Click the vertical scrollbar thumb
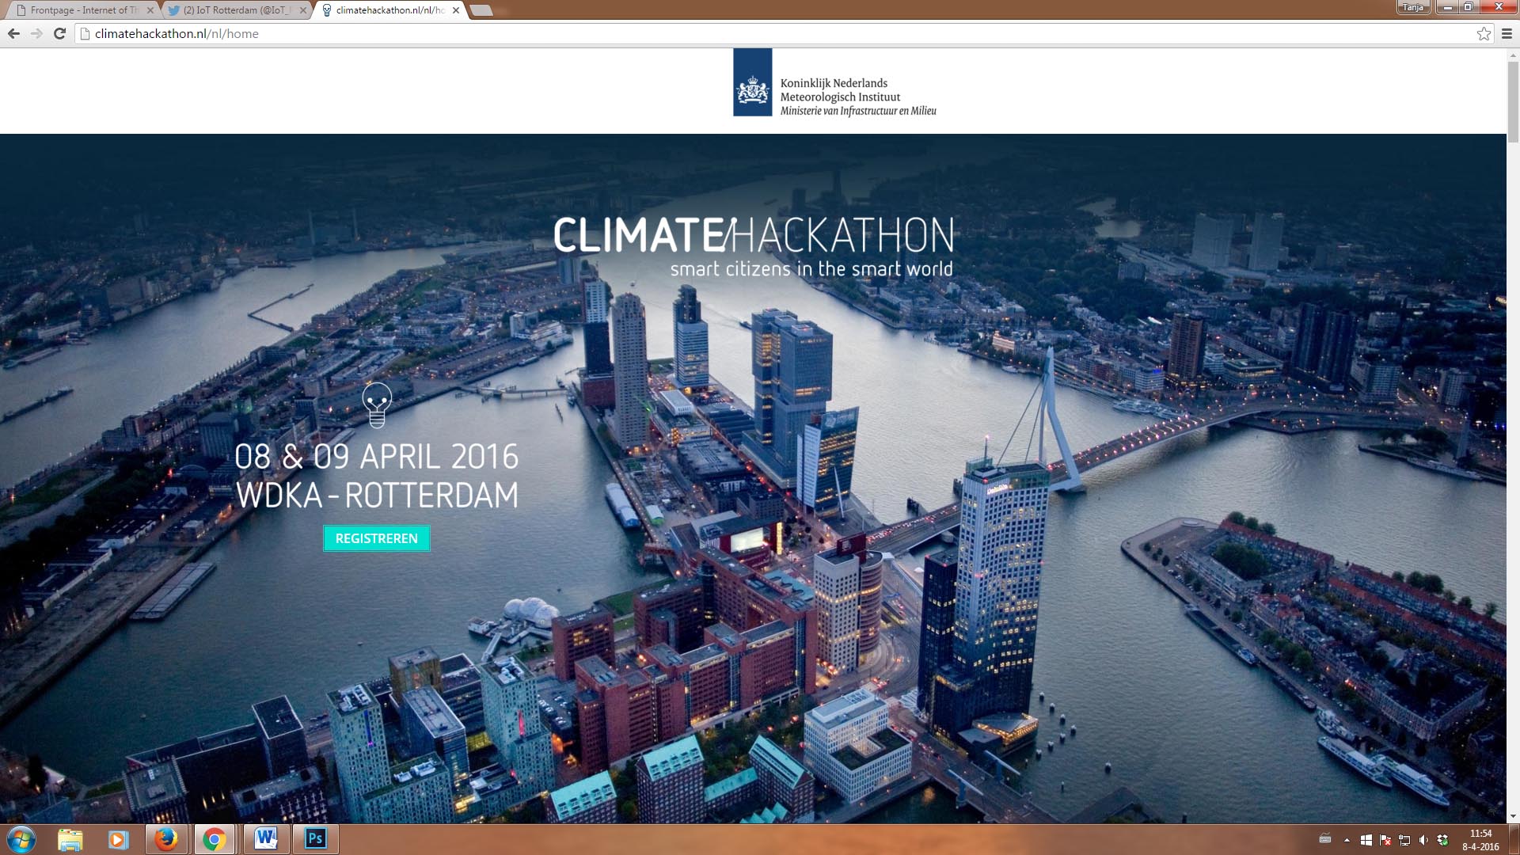 [x=1513, y=103]
